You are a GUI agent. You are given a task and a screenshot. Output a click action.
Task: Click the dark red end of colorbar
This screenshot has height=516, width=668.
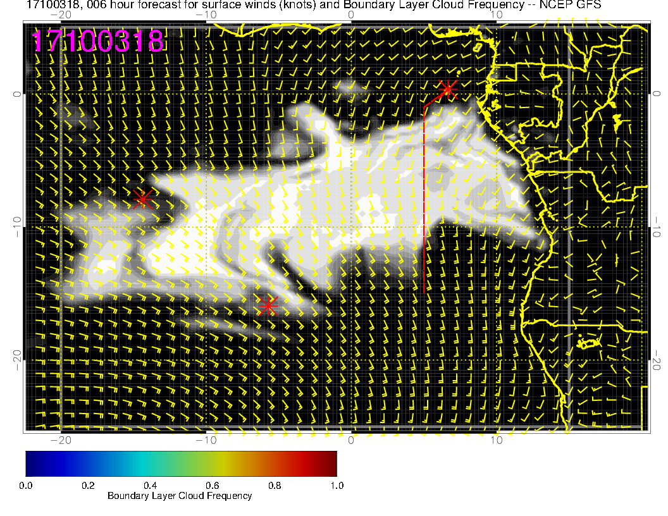coord(331,464)
